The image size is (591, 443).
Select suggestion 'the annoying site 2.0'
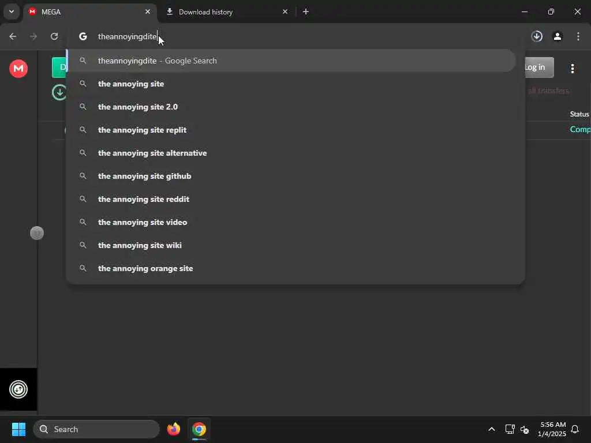point(291,107)
